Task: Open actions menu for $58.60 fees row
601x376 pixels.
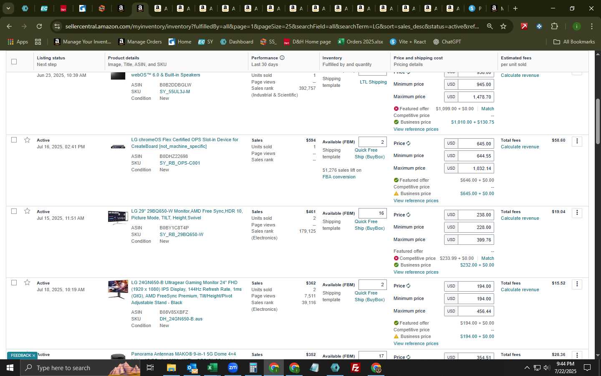Action: click(577, 141)
